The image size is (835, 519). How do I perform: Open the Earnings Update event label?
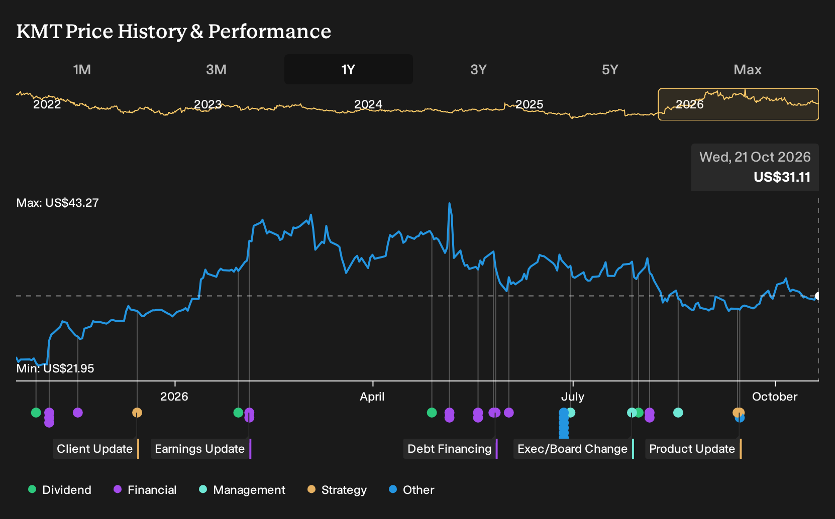point(201,449)
